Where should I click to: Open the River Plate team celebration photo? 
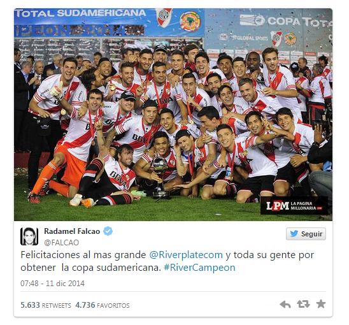[x=173, y=115]
